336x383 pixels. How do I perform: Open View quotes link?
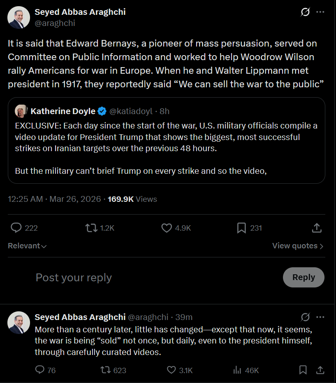(x=298, y=246)
